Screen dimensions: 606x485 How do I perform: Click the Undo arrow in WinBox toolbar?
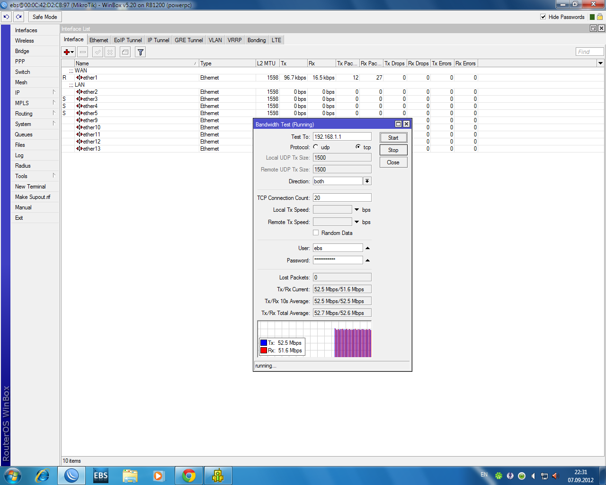6,17
